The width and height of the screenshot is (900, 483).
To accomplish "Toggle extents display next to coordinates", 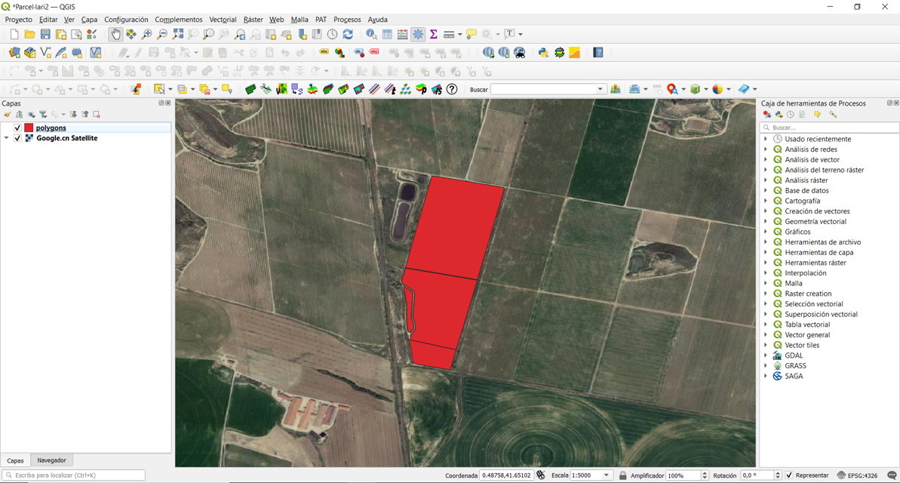I will pos(540,475).
